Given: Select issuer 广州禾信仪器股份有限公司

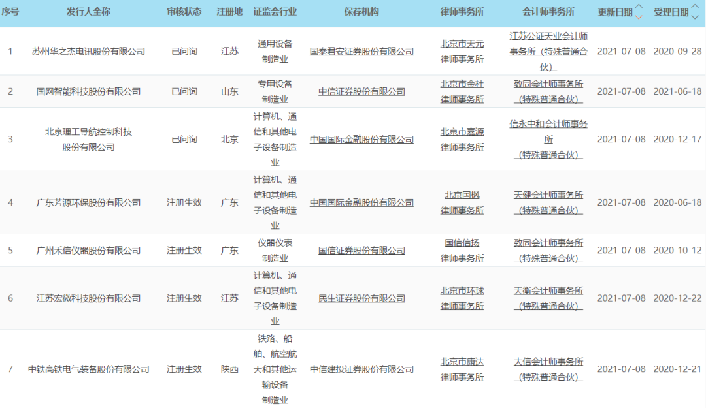Looking at the screenshot, I should (x=88, y=250).
